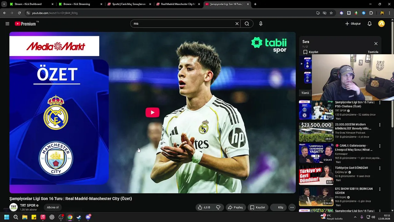The height and width of the screenshot is (222, 394).
Task: Reload the page
Action: click(19, 13)
